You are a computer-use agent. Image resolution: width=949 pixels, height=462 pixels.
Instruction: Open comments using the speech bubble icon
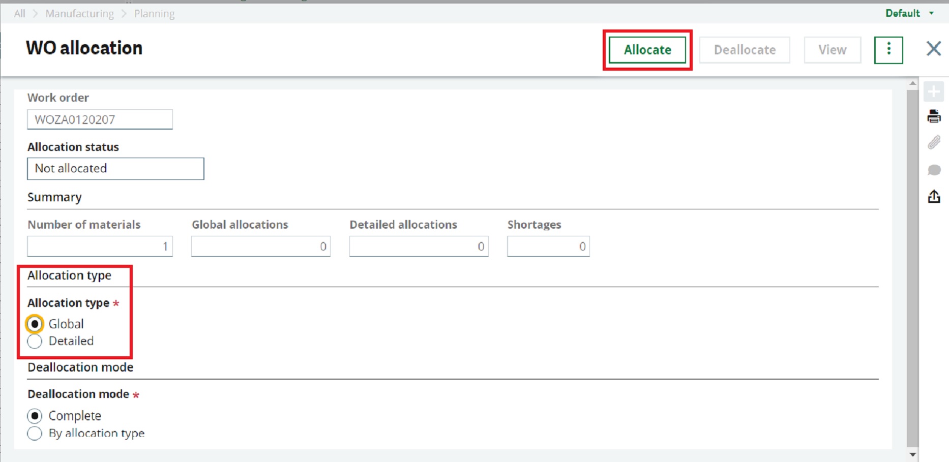(x=935, y=170)
